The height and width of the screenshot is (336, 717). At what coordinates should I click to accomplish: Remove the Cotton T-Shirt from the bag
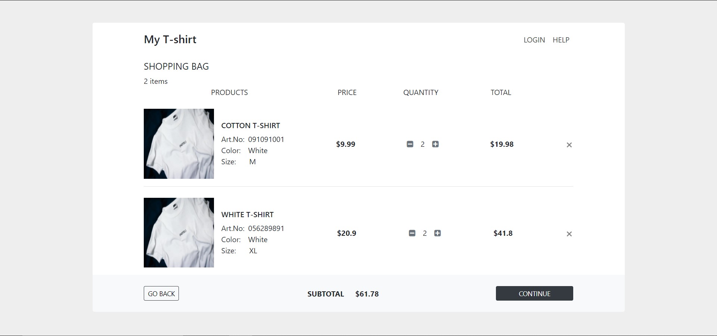(569, 145)
